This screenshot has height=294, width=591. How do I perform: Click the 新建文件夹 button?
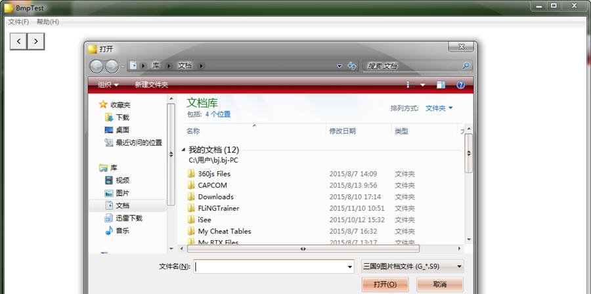tap(152, 85)
